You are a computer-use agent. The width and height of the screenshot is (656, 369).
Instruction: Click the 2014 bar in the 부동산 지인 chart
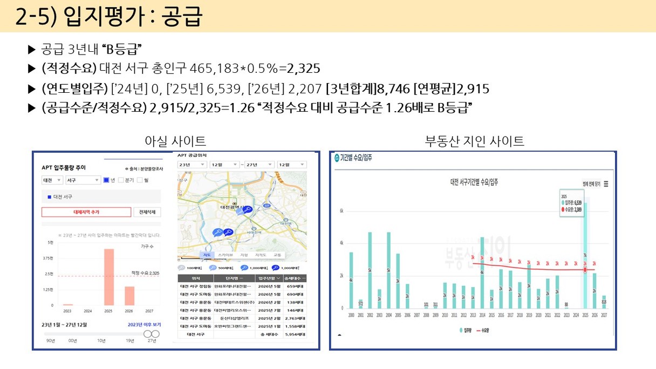pyautogui.click(x=482, y=272)
